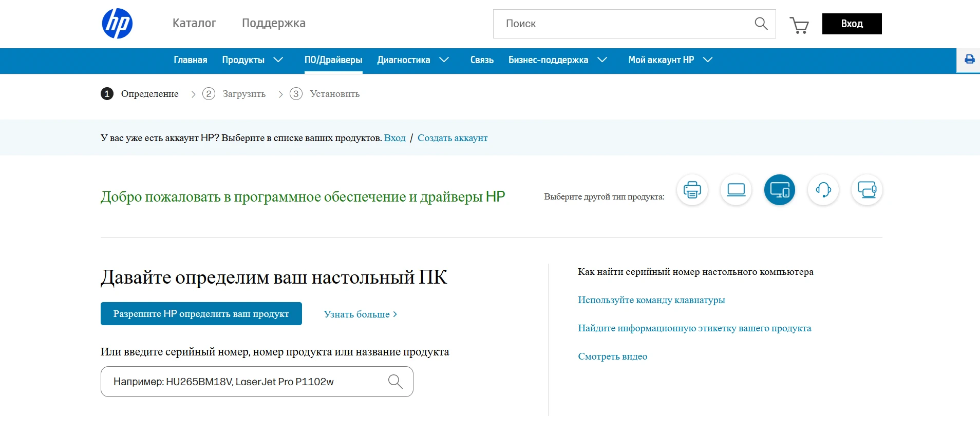The width and height of the screenshot is (980, 438).
Task: Open the ПО/Драйверы tab
Action: pyautogui.click(x=333, y=60)
